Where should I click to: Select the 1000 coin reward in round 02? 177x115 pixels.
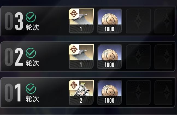point(110,57)
